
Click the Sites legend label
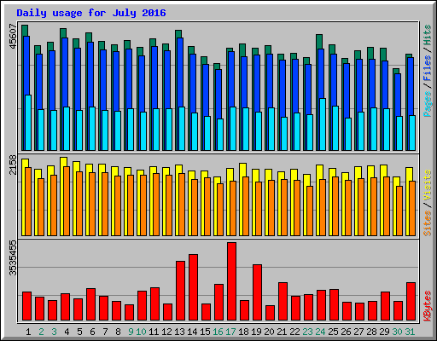coord(428,223)
